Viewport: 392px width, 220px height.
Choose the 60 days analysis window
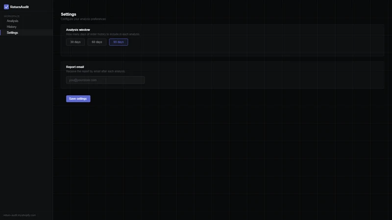(97, 42)
